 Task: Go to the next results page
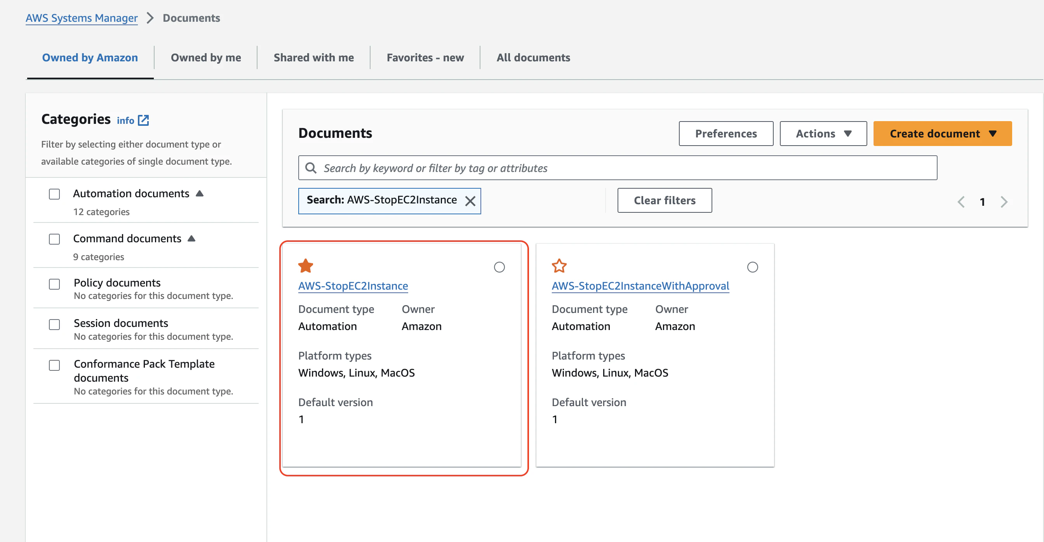pyautogui.click(x=1004, y=202)
